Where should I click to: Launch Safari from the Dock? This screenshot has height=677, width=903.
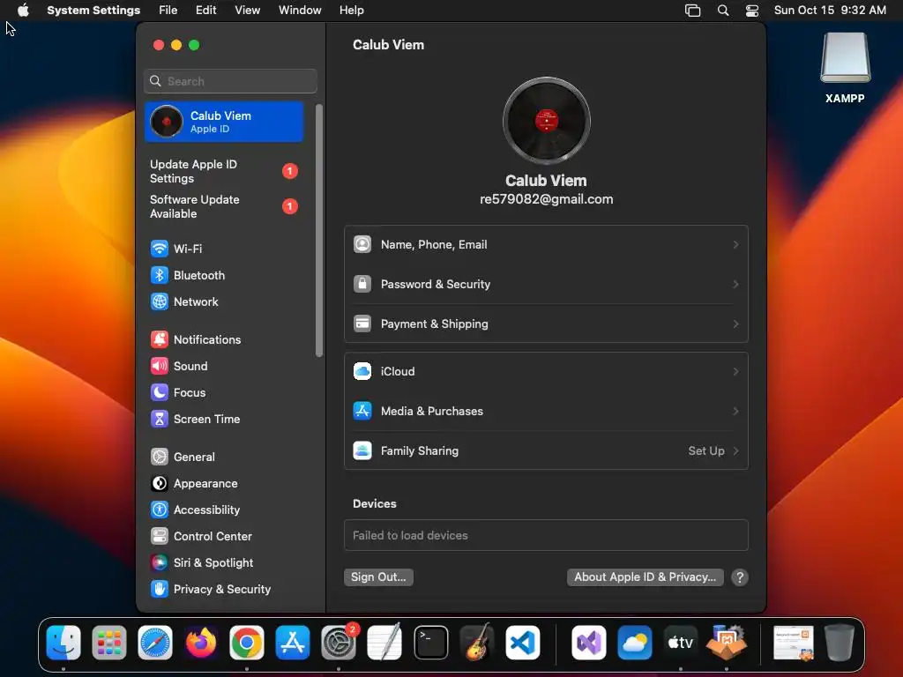click(x=155, y=643)
